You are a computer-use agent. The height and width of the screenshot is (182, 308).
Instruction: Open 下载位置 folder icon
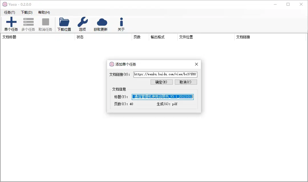click(x=64, y=22)
